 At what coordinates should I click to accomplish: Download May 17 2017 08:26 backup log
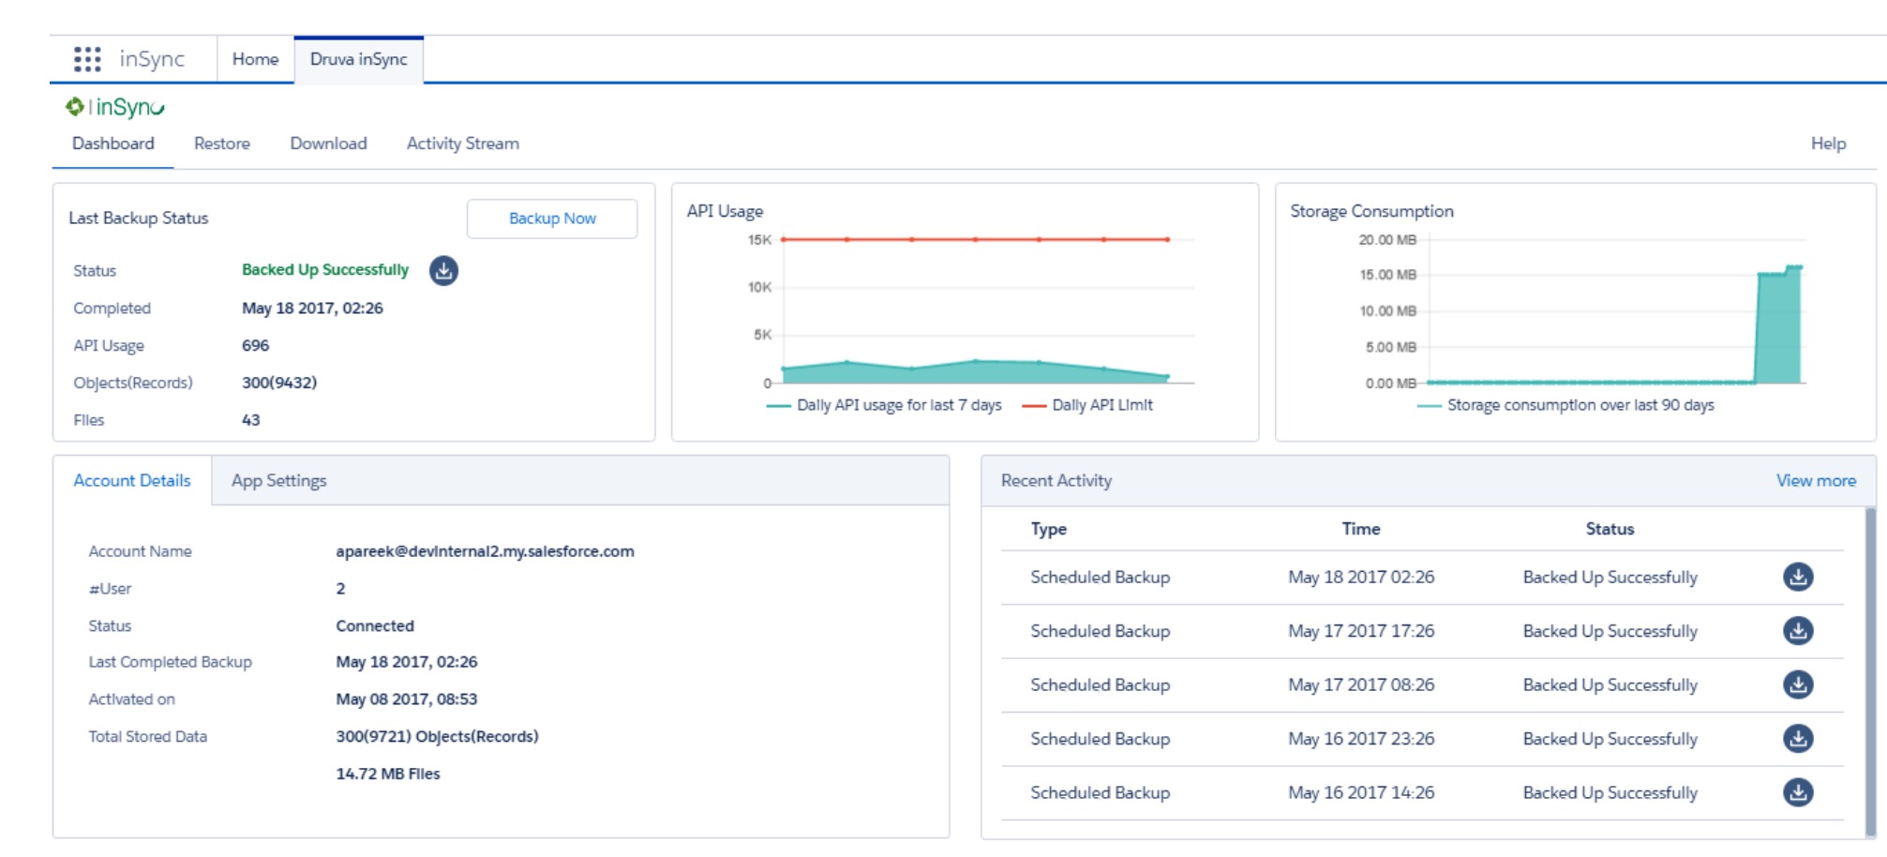point(1797,685)
